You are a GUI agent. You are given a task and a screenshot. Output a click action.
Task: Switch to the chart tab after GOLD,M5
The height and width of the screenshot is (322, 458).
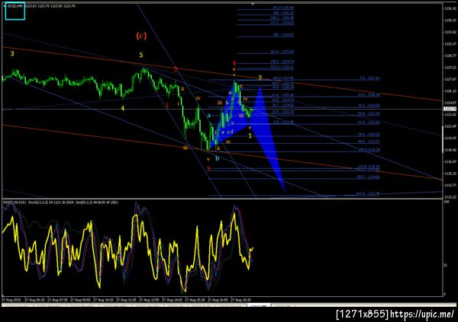(x=282, y=306)
